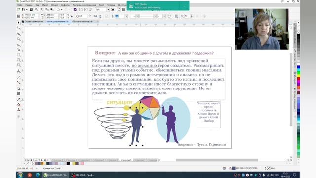The image size is (316, 178).
Task: Select the Freehand drawing tool
Action: coord(19,45)
